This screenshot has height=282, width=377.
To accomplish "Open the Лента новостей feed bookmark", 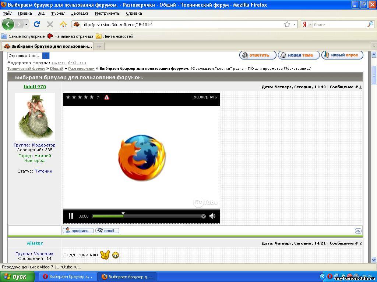I will [114, 36].
